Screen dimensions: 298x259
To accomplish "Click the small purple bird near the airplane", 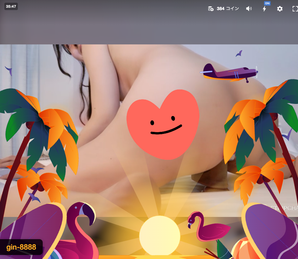I will pos(239,53).
